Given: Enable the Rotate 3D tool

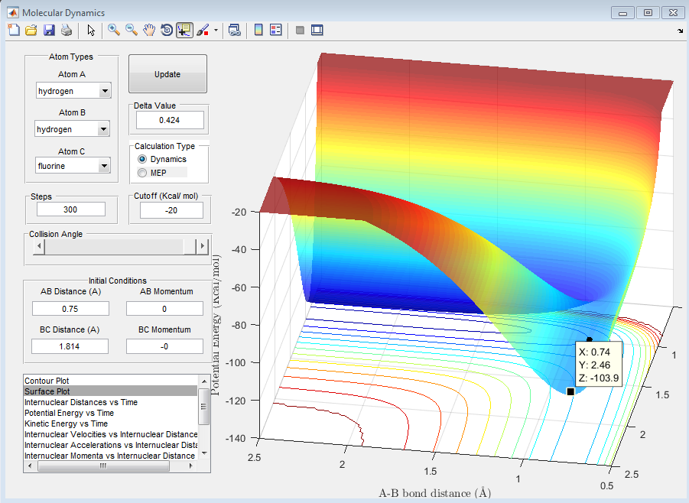Looking at the screenshot, I should click(167, 30).
